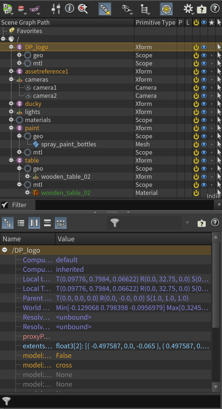Click the help question mark icon at top

coord(214,8)
